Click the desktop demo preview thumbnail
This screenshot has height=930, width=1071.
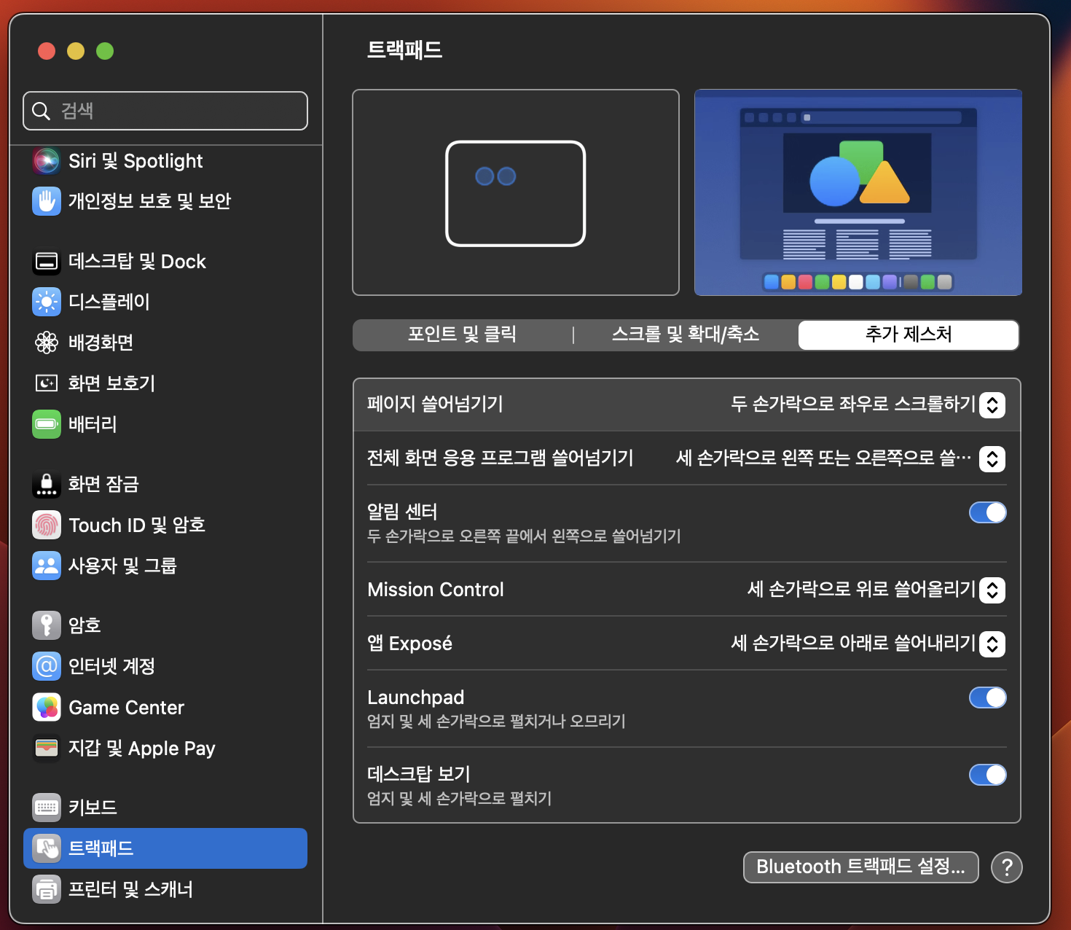click(858, 192)
